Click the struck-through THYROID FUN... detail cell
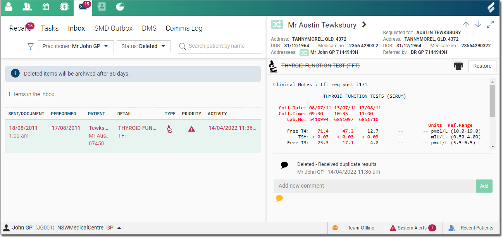The width and height of the screenshot is (503, 238). [137, 128]
